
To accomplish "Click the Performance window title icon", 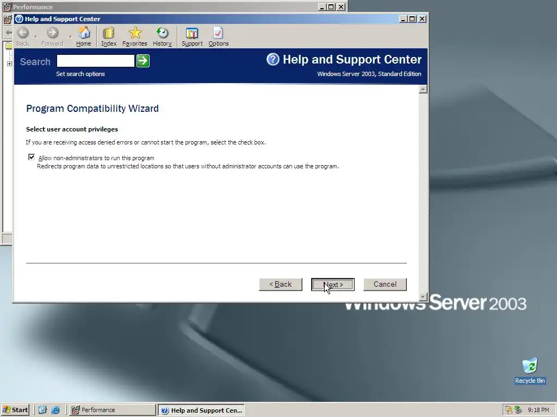I will (x=7, y=7).
